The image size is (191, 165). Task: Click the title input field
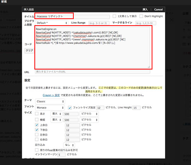click(73, 16)
